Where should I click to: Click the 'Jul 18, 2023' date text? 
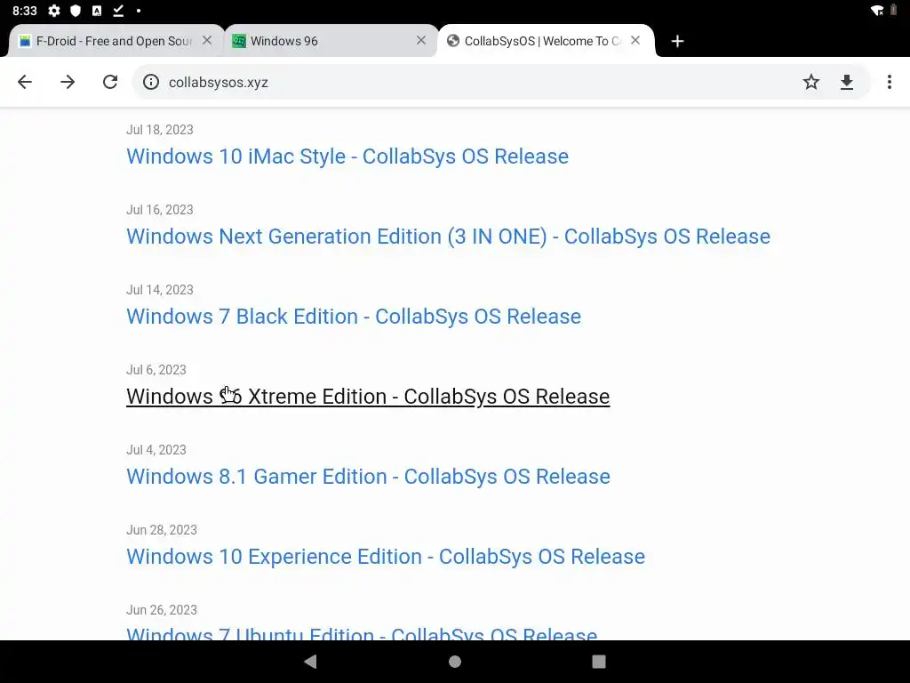[x=160, y=130]
